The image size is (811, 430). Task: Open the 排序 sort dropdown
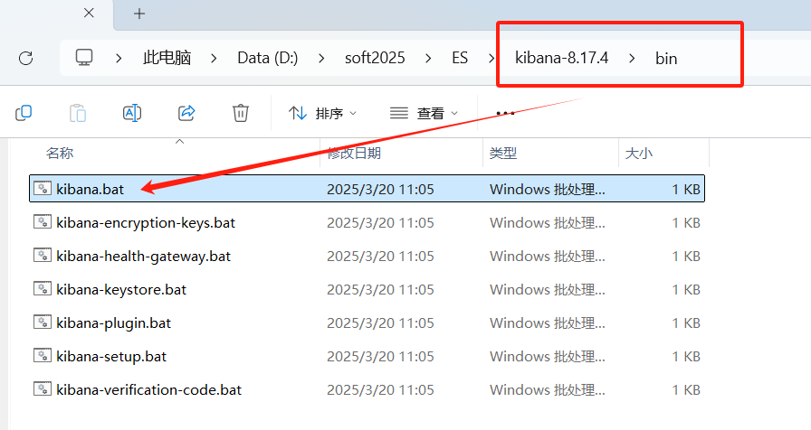tap(323, 113)
